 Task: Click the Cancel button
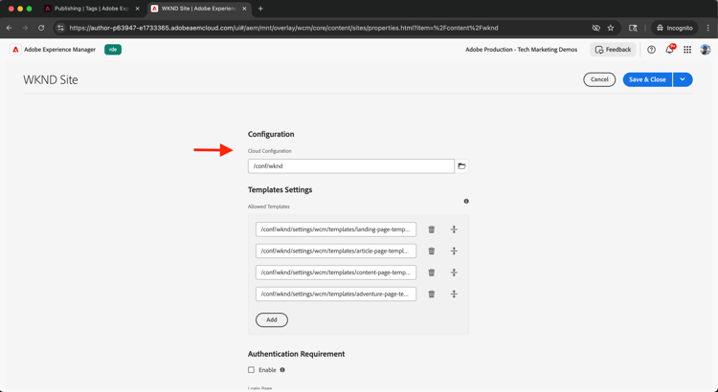pyautogui.click(x=599, y=79)
